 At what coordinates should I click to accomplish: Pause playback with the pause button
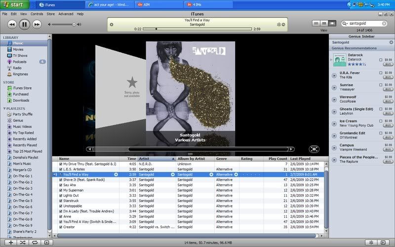[24, 24]
